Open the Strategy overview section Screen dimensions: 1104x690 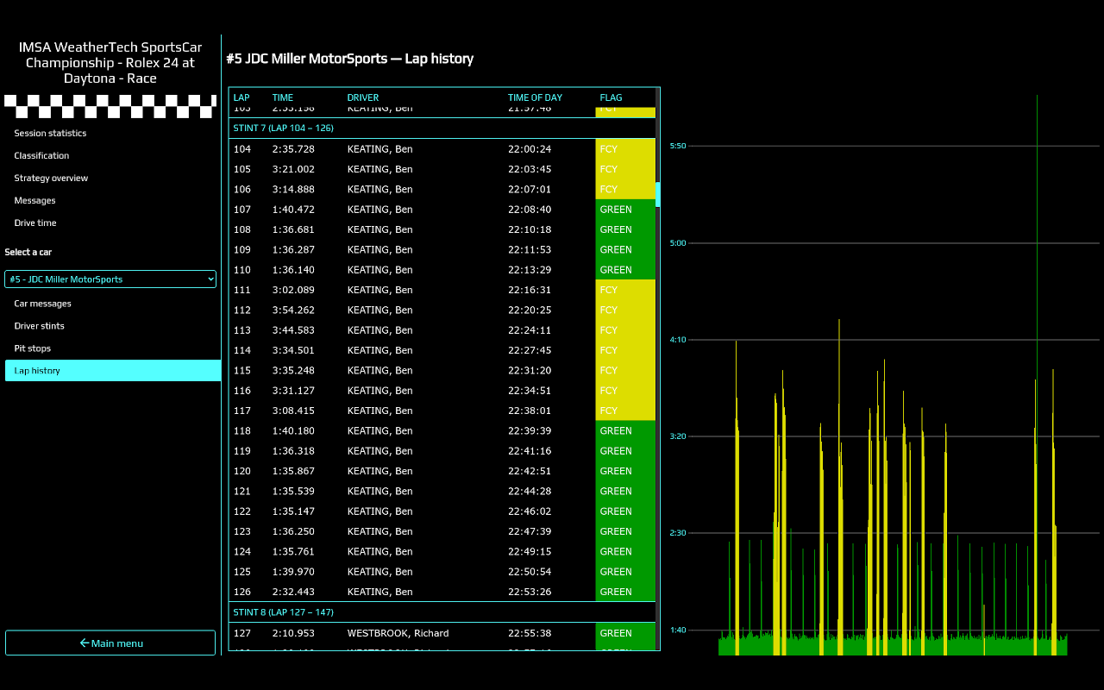coord(51,179)
